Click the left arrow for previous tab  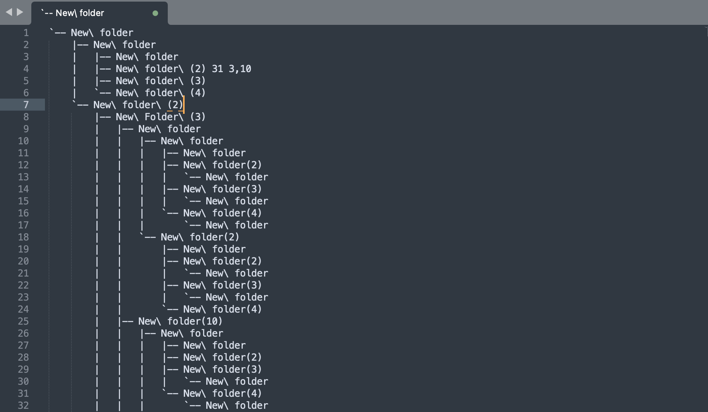(9, 12)
